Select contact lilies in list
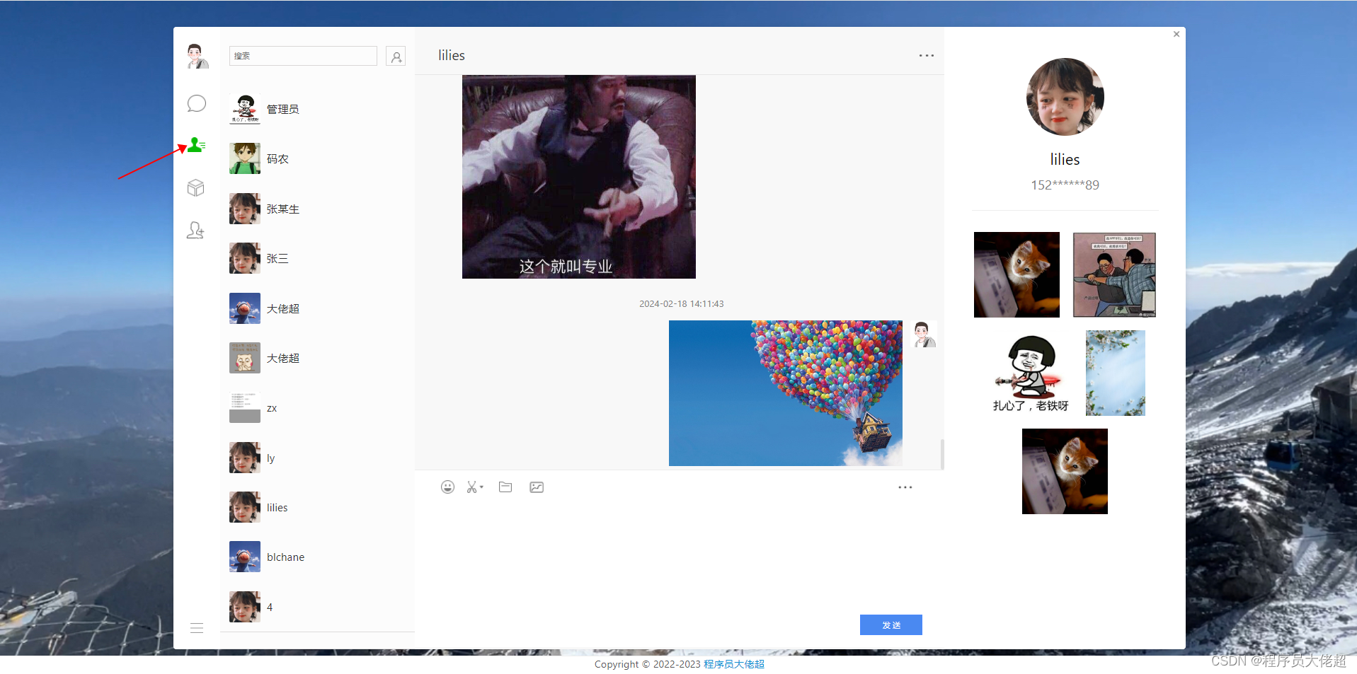Screen dimensions: 1357x674 tap(317, 507)
